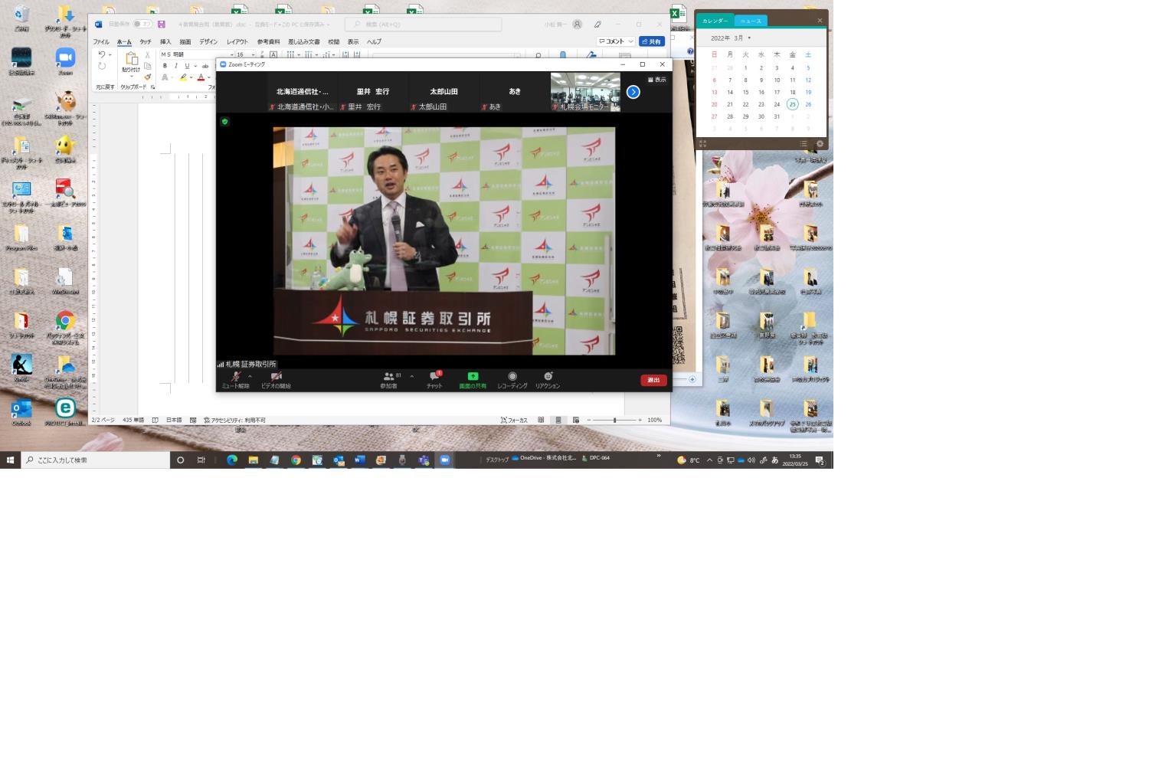Open calendar widget settings gear
Screen dimensions: 1149x766
coord(820,144)
